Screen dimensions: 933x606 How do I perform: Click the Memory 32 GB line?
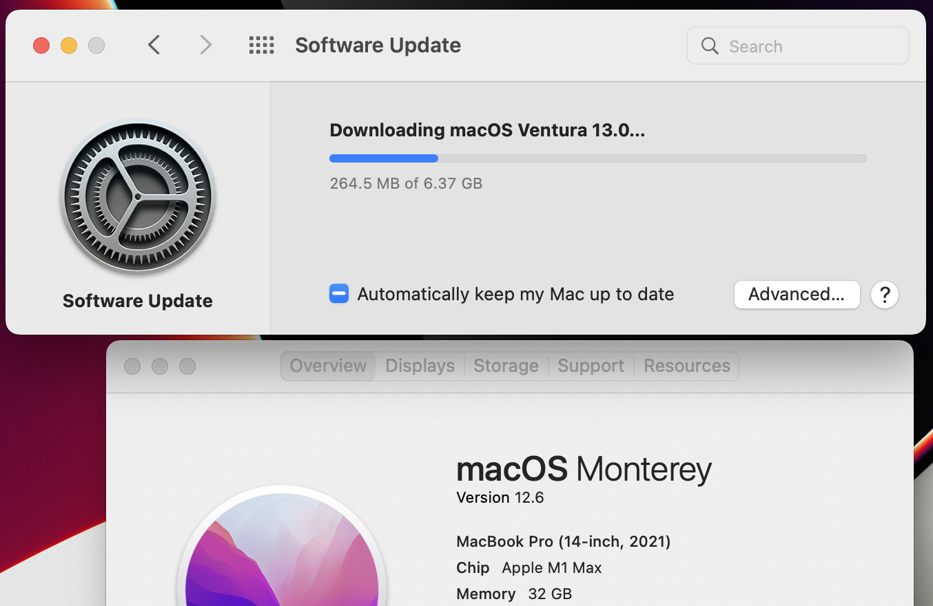tap(514, 594)
